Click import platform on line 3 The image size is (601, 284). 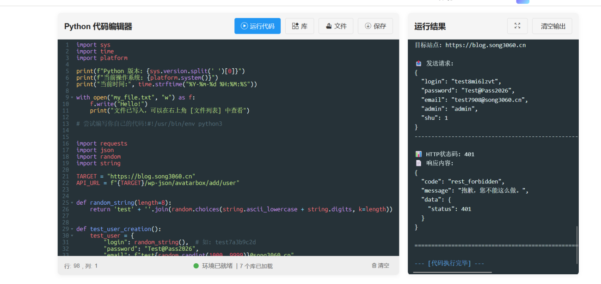102,58
